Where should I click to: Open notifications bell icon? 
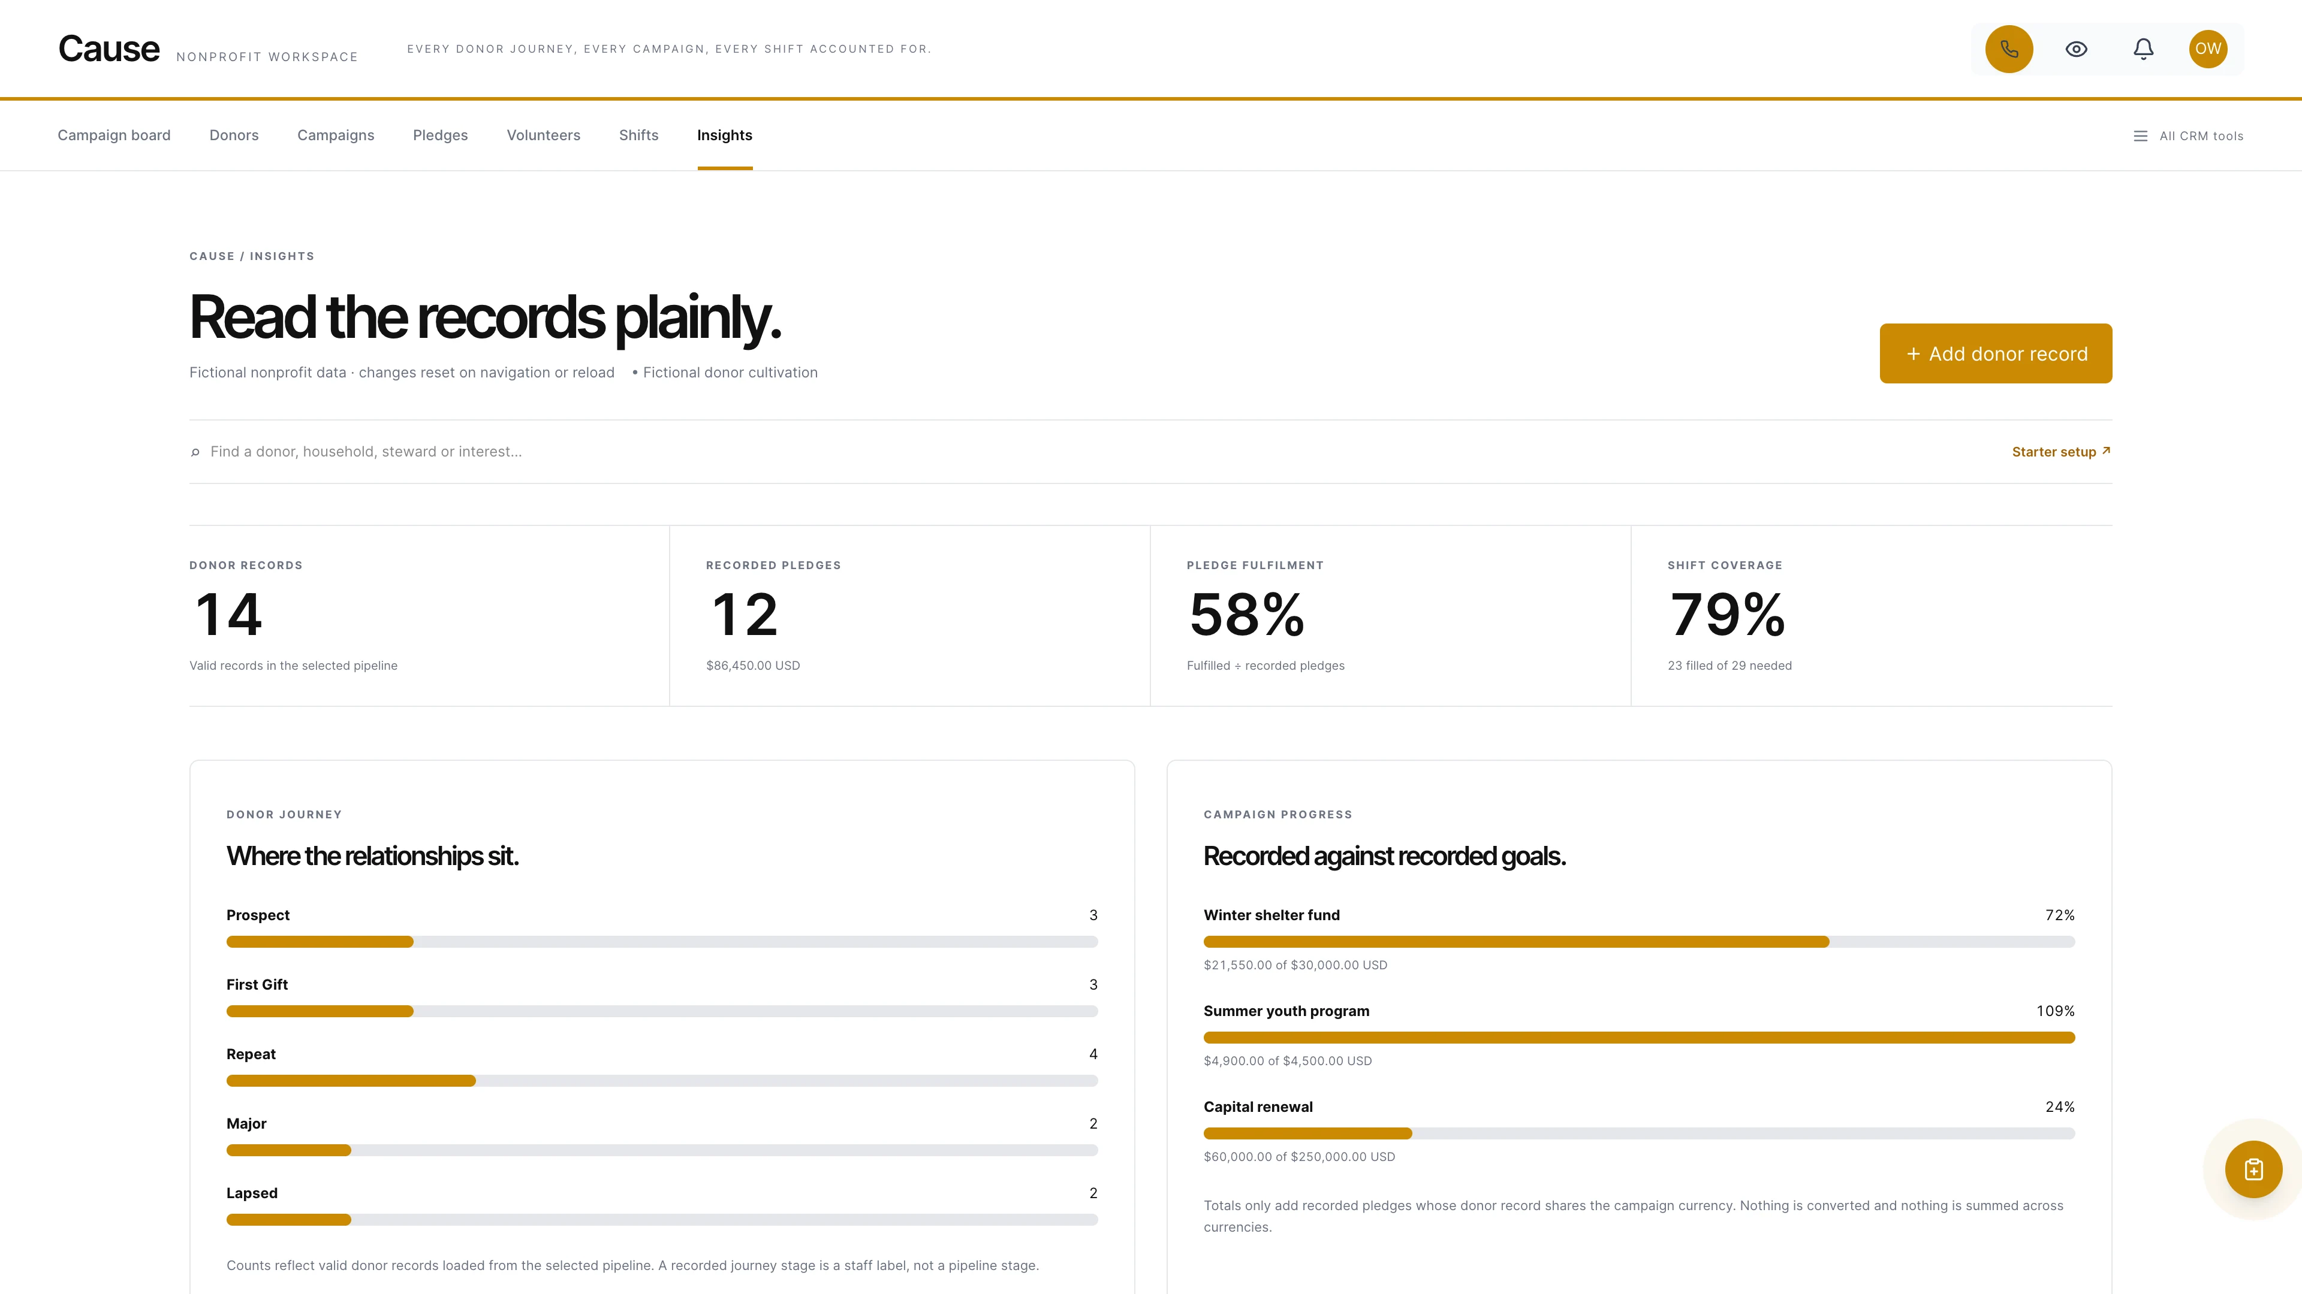tap(2143, 49)
